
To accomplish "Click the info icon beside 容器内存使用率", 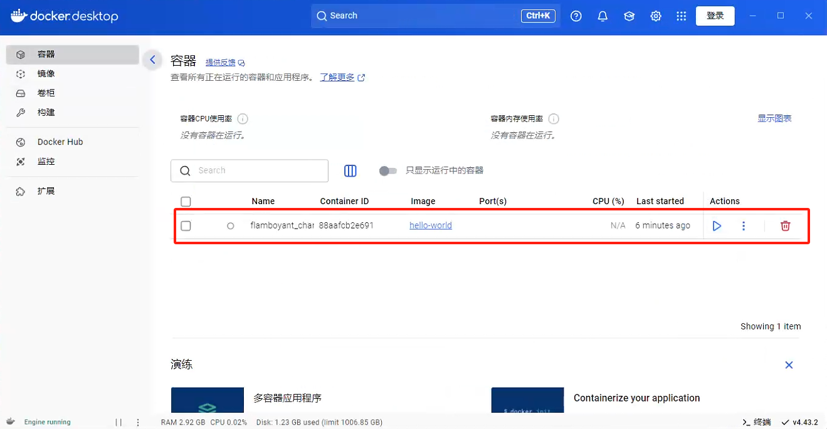I will [x=554, y=119].
